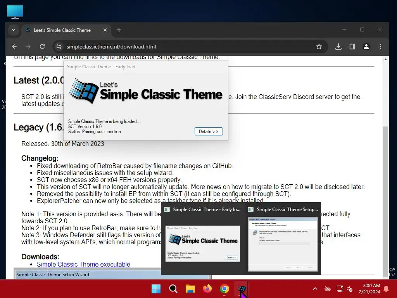Screen dimensions: 397x298
Task: Reload the download page
Action: (x=42, y=47)
